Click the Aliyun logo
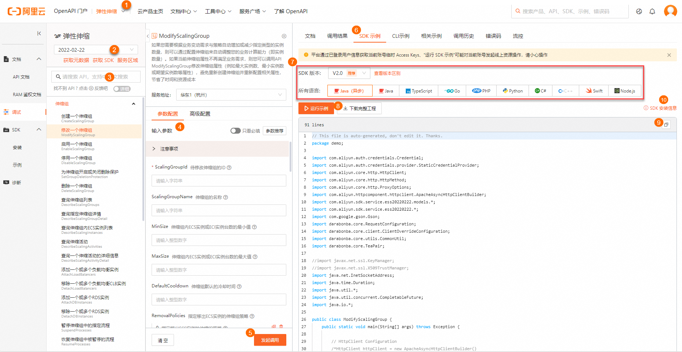Image resolution: width=682 pixels, height=352 pixels. tap(26, 11)
